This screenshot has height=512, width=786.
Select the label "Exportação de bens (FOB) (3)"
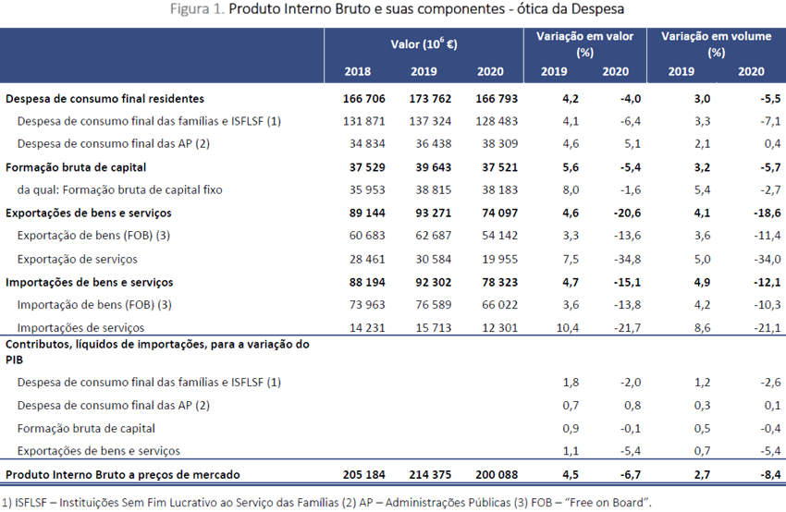(x=93, y=236)
